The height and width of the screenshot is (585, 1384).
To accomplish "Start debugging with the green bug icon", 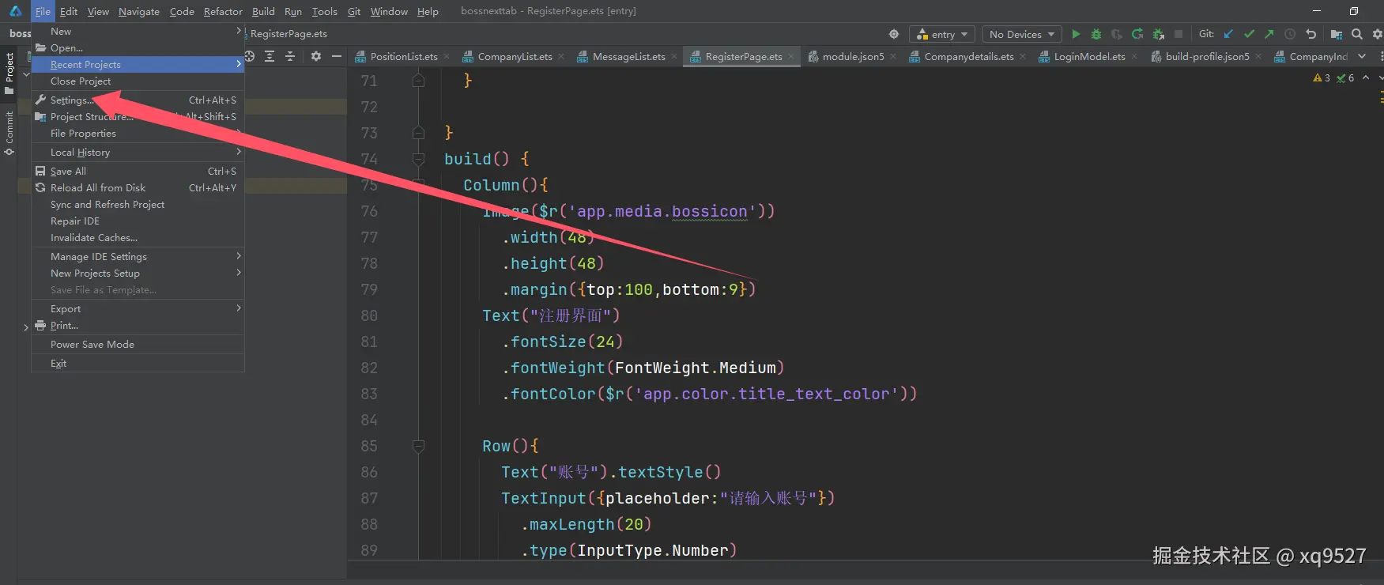I will [x=1096, y=34].
